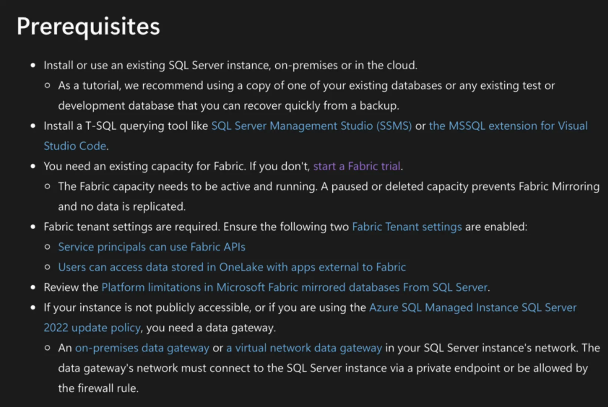Open the MSSQL extension for Visual Studio Code link
608x407 pixels.
click(508, 126)
